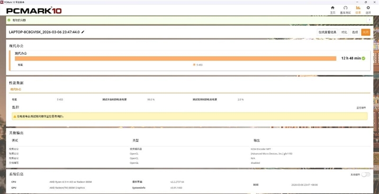379x194 pixels.
Task: Click the 对比 compare button
Action: pyautogui.click(x=344, y=32)
